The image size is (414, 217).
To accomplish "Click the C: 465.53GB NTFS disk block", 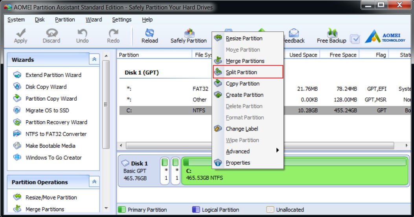I will point(295,171).
